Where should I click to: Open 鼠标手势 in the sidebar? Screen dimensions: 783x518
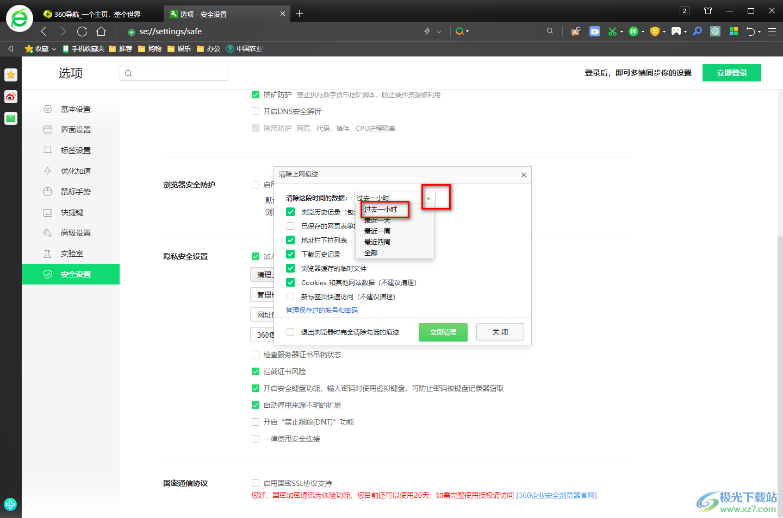click(x=71, y=192)
